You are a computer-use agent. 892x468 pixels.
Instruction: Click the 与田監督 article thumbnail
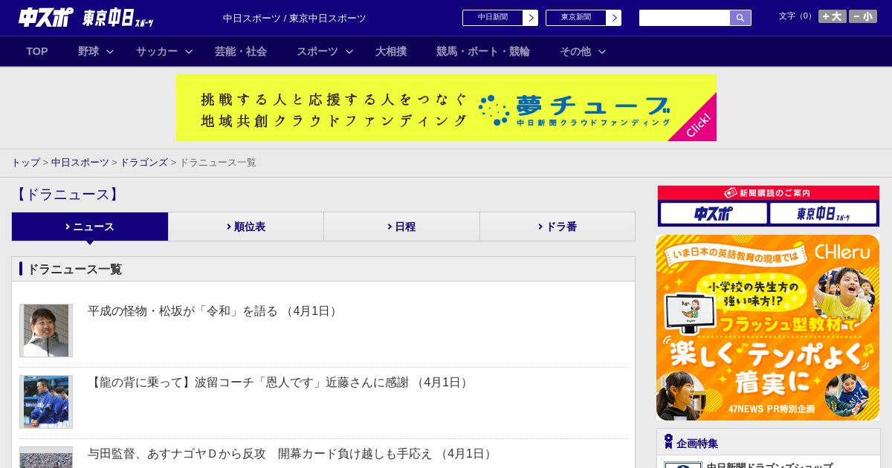click(x=46, y=458)
